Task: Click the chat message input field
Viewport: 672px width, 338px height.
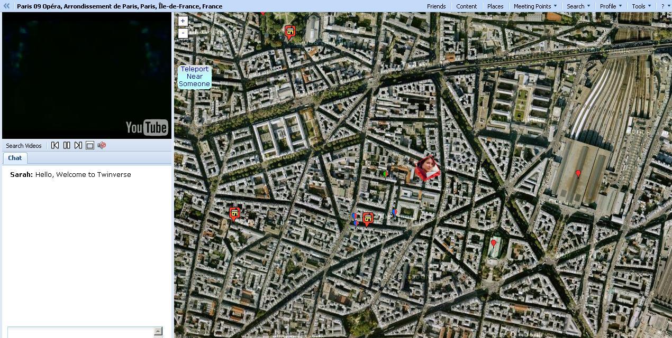Action: click(x=80, y=332)
